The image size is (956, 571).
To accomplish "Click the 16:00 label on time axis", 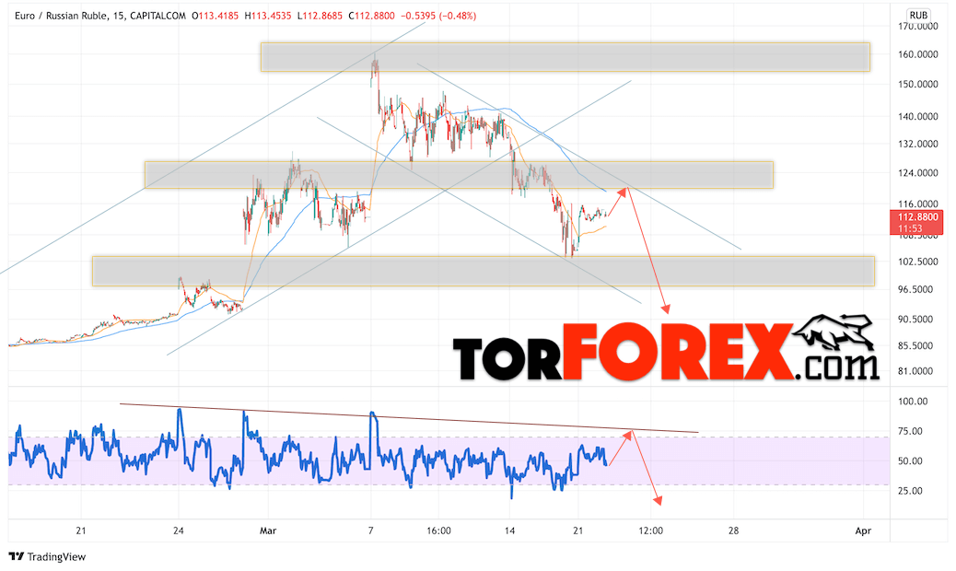I will [439, 530].
